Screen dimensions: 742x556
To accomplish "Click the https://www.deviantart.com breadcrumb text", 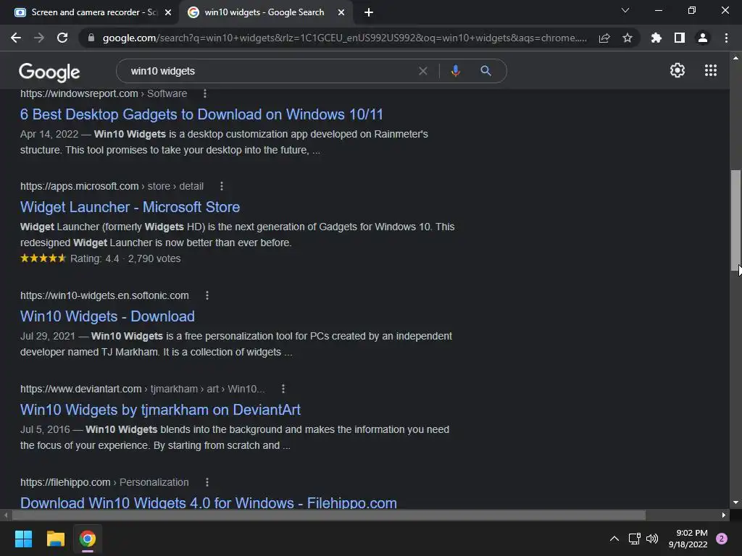I will [143, 389].
